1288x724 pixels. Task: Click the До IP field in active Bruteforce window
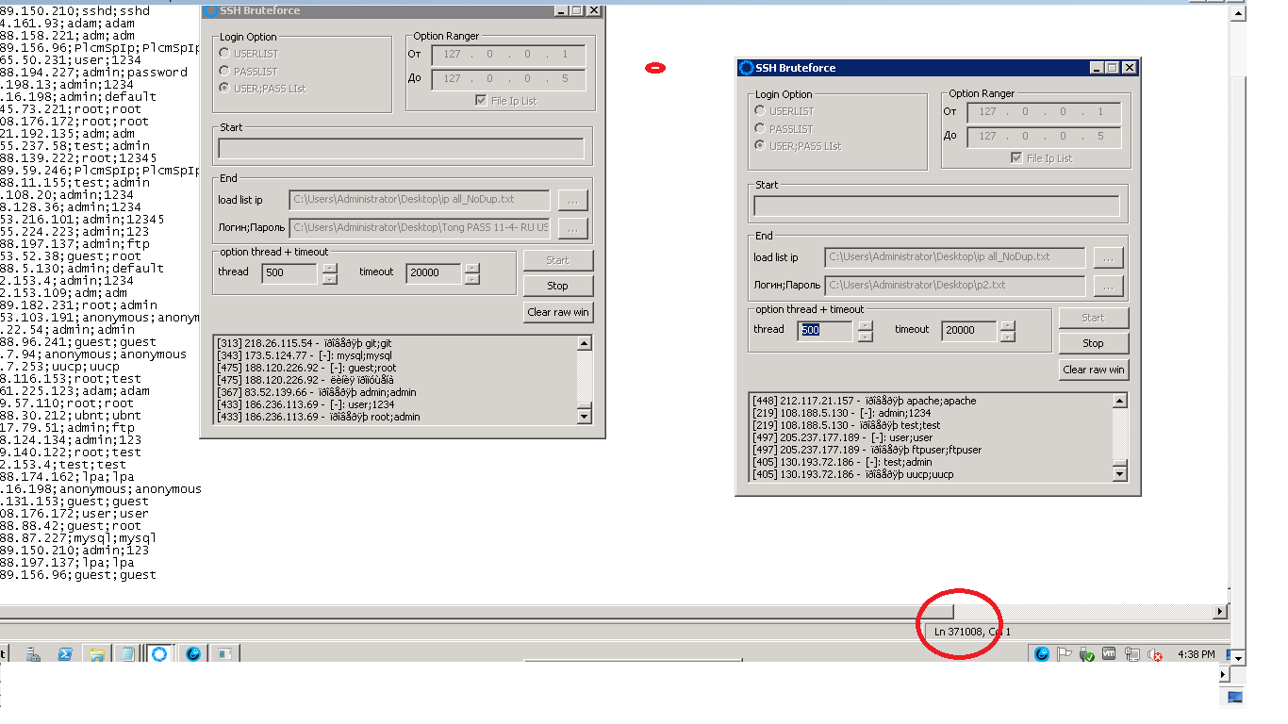1044,137
